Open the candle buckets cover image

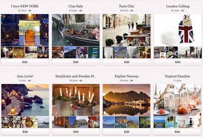click(x=76, y=100)
